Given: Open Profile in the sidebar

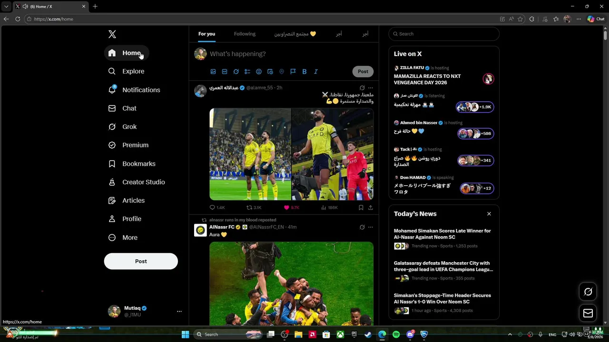Looking at the screenshot, I should (x=125, y=219).
